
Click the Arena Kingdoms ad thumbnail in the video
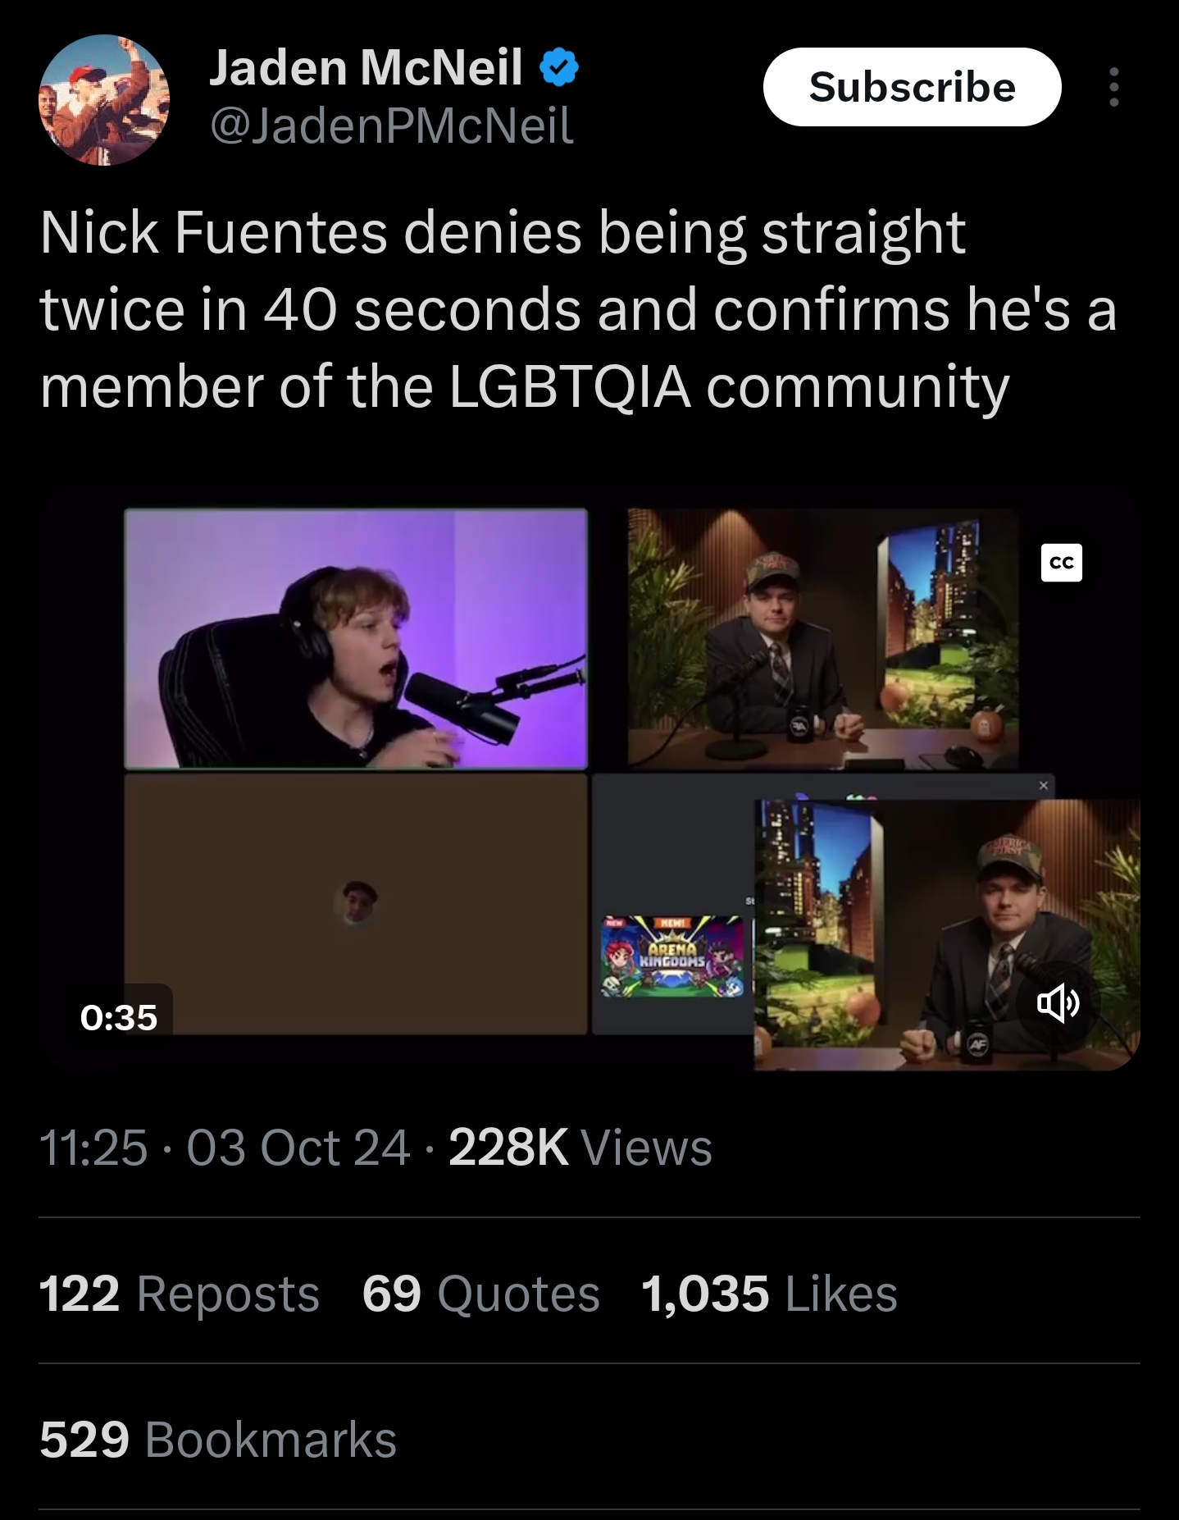point(672,956)
